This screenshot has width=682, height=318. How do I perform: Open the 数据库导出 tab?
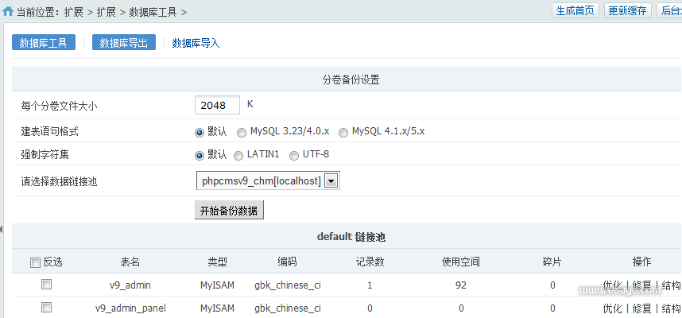[123, 43]
